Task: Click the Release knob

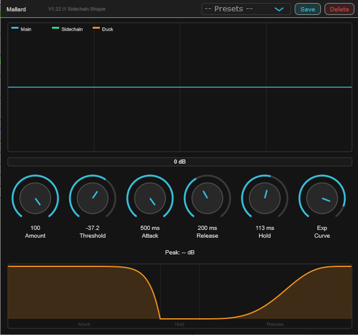Action: (207, 198)
